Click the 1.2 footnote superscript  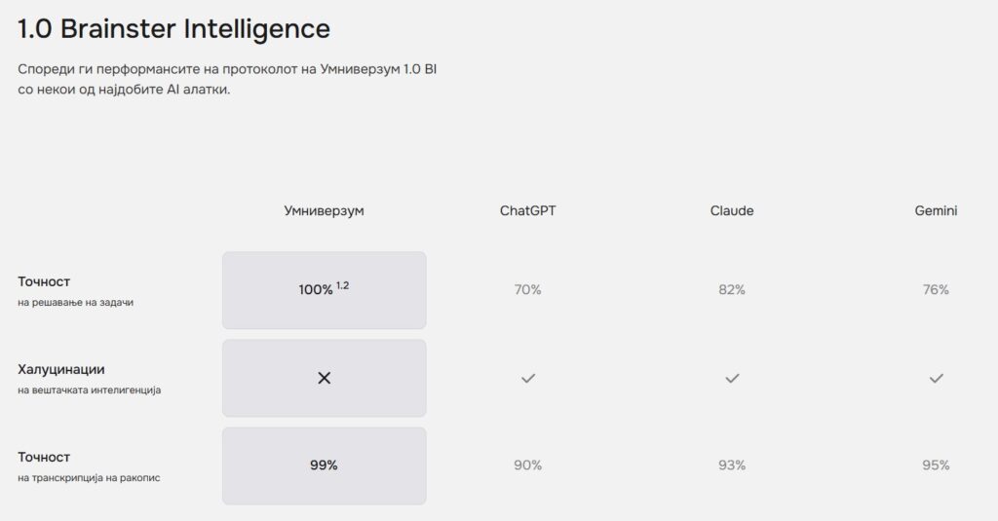click(342, 285)
